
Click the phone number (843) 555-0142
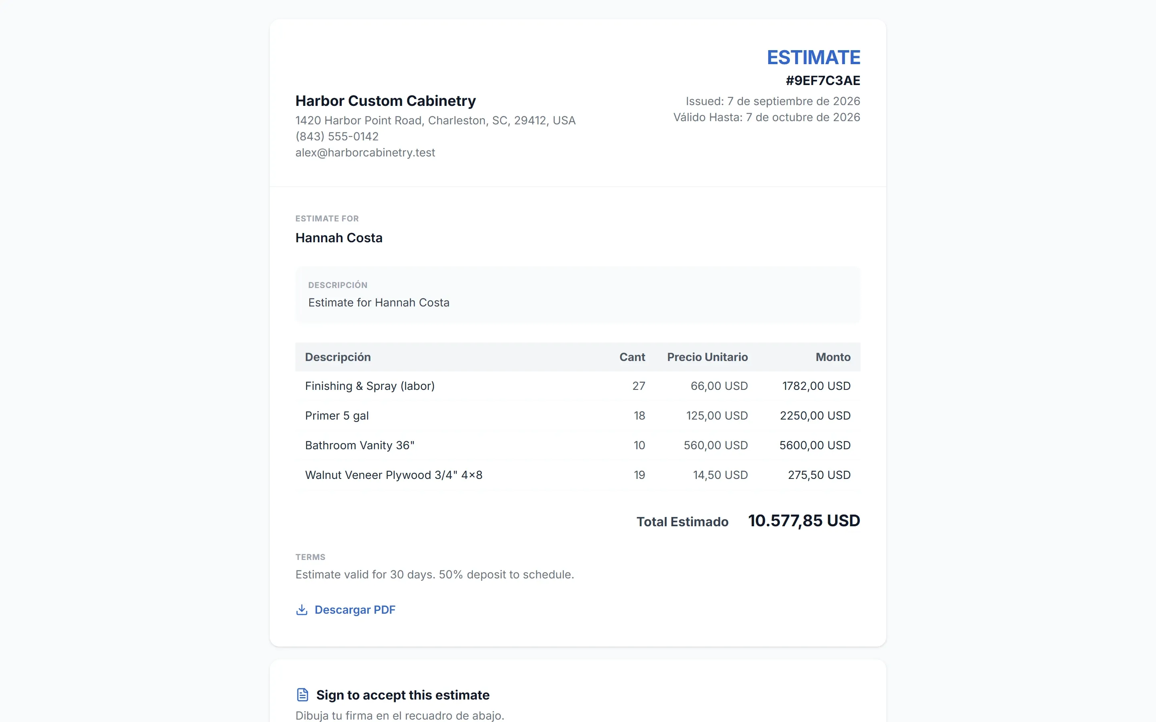coord(337,136)
